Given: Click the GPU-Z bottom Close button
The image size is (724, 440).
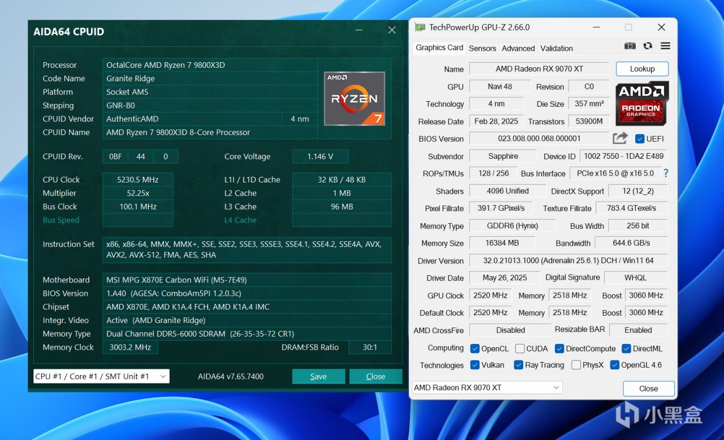Looking at the screenshot, I should (648, 389).
